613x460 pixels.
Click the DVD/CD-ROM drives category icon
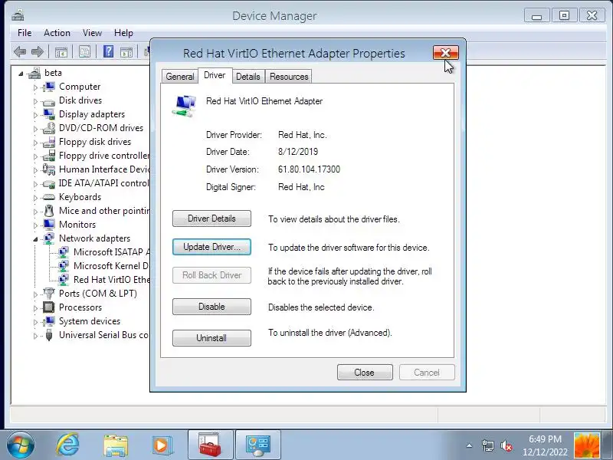point(49,128)
